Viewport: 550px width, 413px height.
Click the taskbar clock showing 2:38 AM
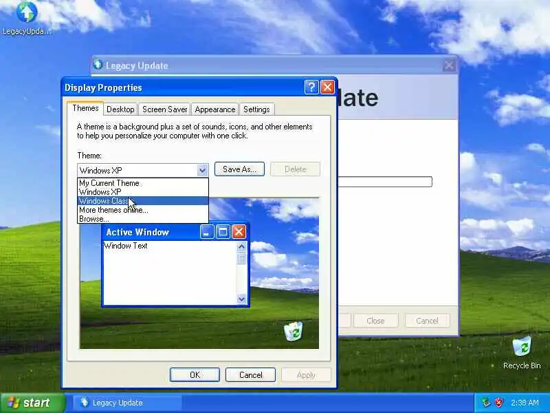[525, 403]
